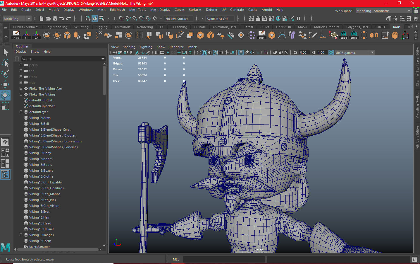This screenshot has width=420, height=264.
Task: Pick the Paint Selection tool
Action: (x=5, y=73)
